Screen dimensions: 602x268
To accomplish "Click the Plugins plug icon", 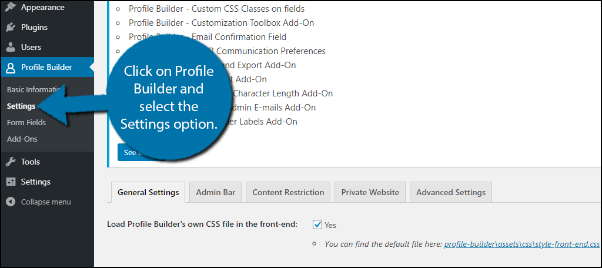I will tap(11, 27).
